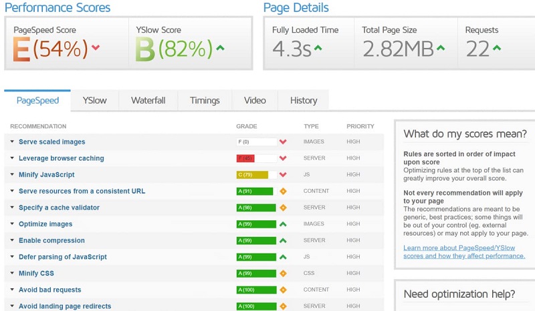Click the red trend arrow in Leverage browser caching row
Viewport: 535px width, 311px height.
point(283,158)
